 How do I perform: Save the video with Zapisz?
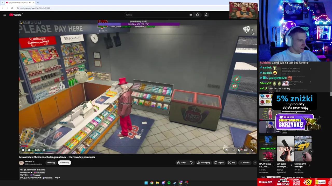(x=219, y=163)
